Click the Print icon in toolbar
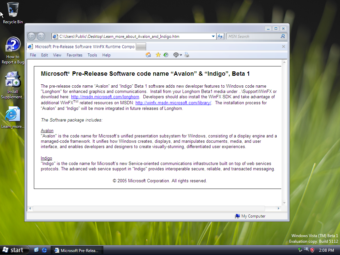This screenshot has width=340, height=255. pyautogui.click(x=187, y=55)
